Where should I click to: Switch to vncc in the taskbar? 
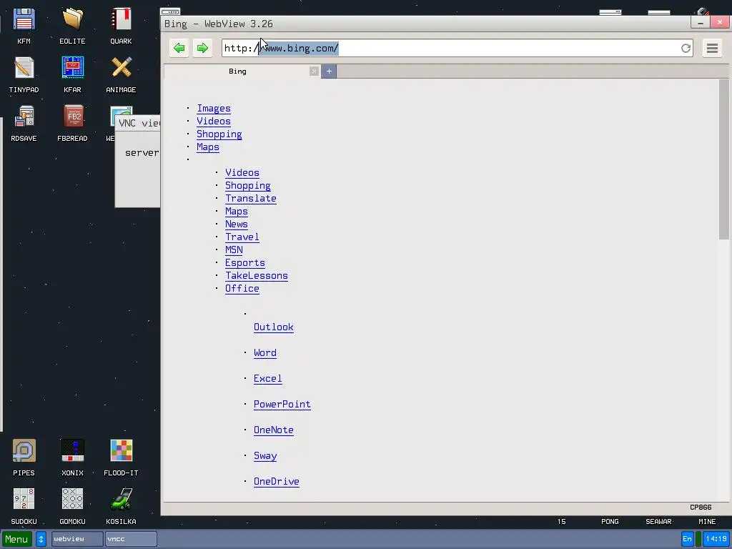[x=131, y=539]
